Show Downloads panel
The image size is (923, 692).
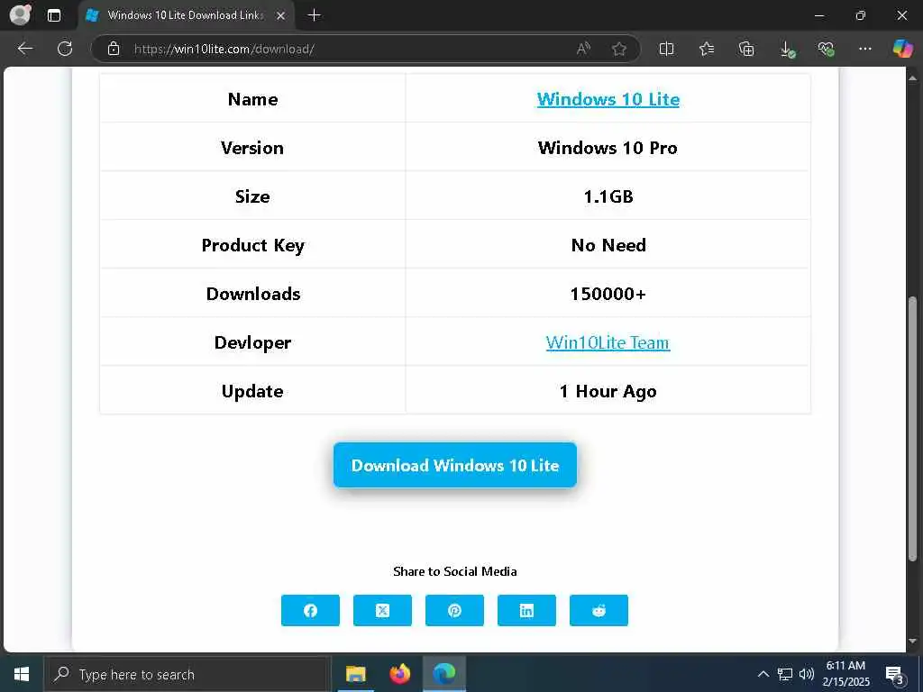(786, 49)
